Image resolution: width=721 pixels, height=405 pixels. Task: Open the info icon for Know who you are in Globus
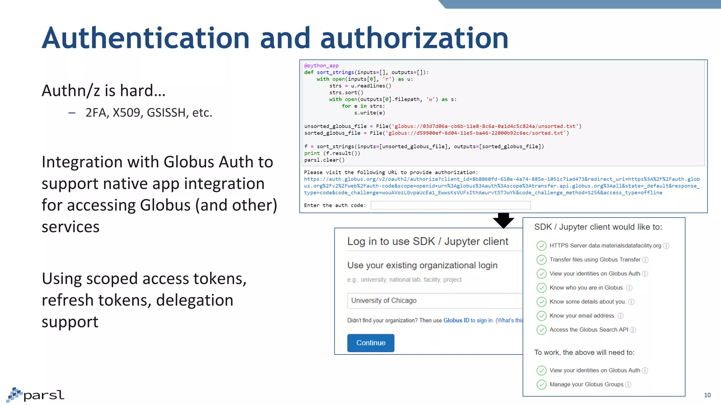coord(629,288)
